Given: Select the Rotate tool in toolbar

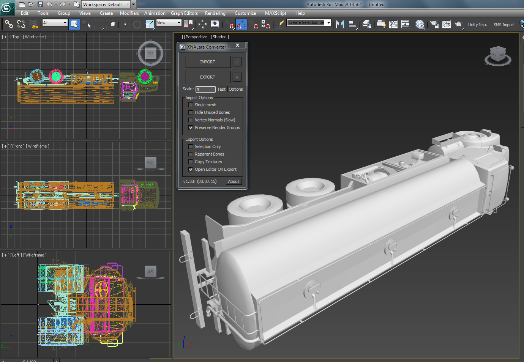Looking at the screenshot, I should click(137, 25).
